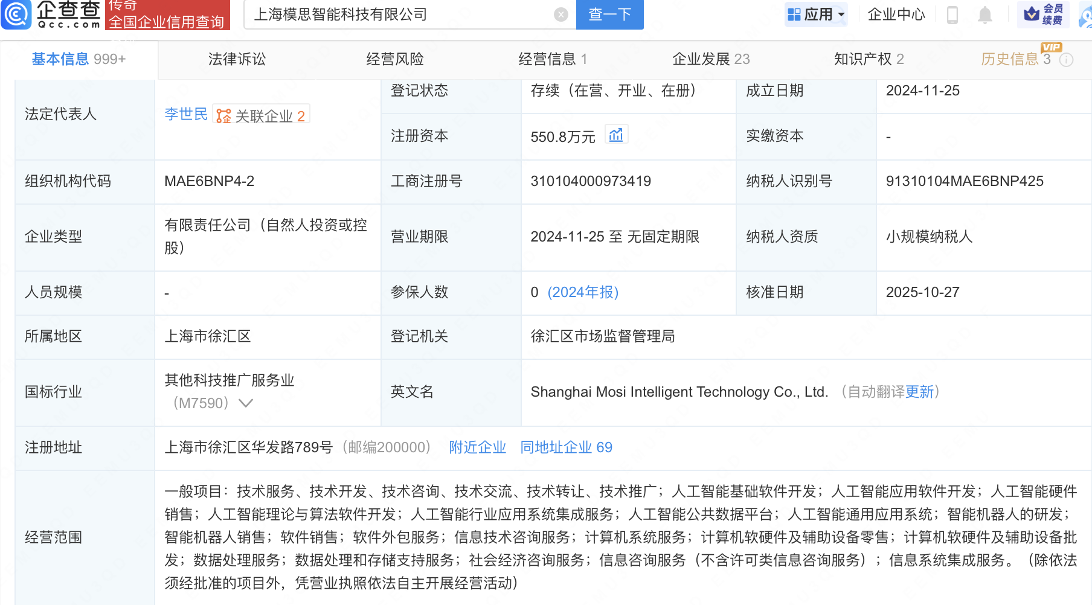This screenshot has height=605, width=1092.
Task: Open legal representative 李世民 link
Action: [x=186, y=114]
